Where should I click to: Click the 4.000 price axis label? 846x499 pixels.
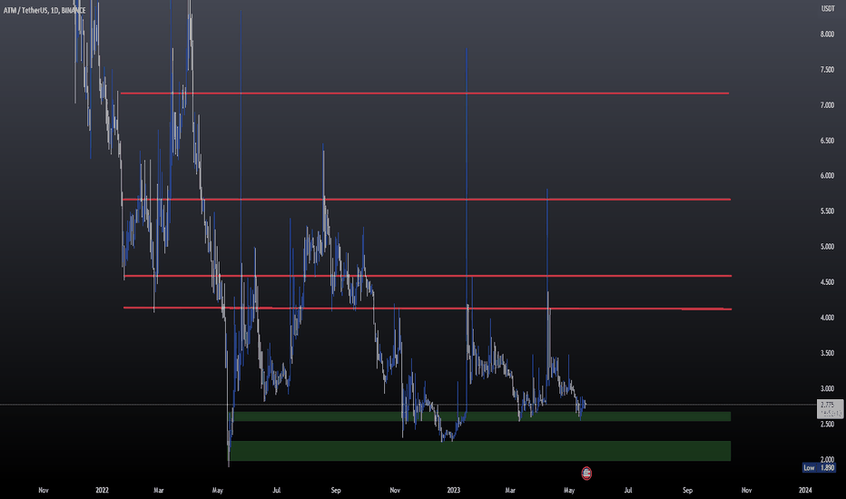click(x=827, y=318)
